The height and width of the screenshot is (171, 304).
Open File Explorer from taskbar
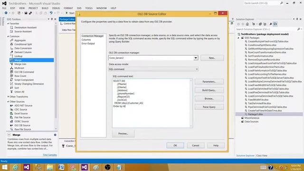[x=50, y=167]
